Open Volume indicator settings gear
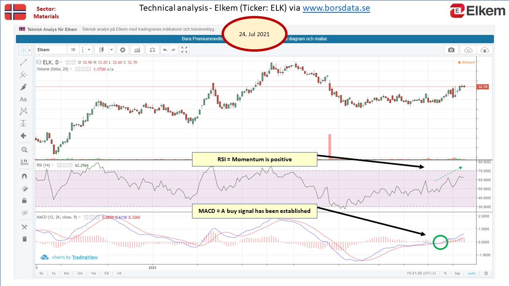 click(x=82, y=69)
